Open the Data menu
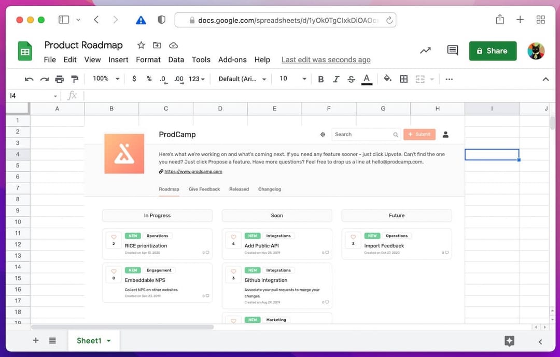The width and height of the screenshot is (560, 357). pos(176,60)
